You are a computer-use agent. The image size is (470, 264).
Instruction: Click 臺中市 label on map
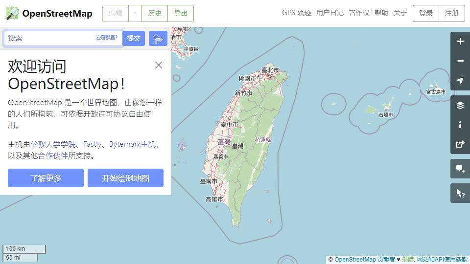pos(229,125)
